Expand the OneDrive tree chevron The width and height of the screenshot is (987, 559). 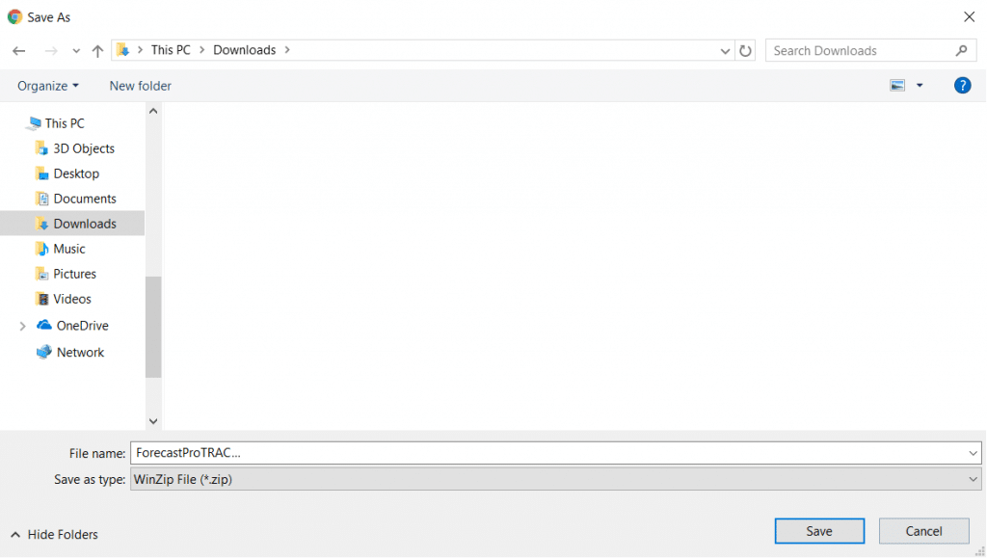(23, 325)
